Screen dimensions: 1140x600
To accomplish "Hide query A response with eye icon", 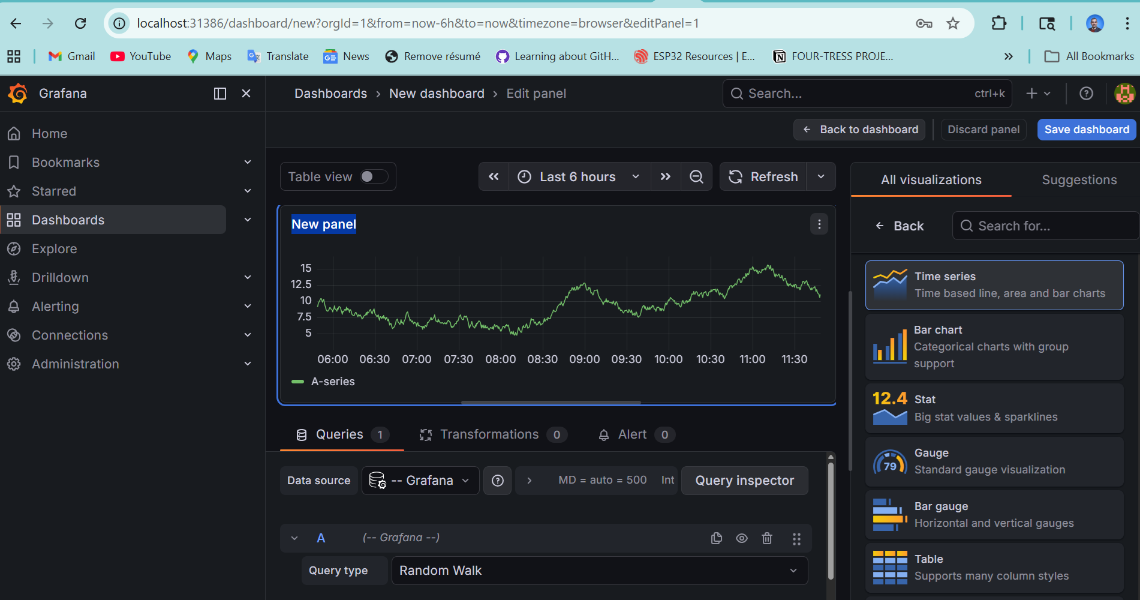I will coord(742,538).
